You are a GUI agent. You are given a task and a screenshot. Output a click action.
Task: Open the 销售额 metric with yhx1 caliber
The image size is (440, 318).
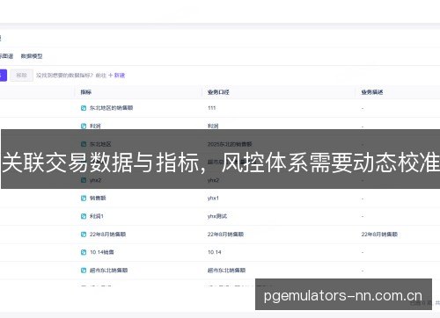[x=98, y=199]
